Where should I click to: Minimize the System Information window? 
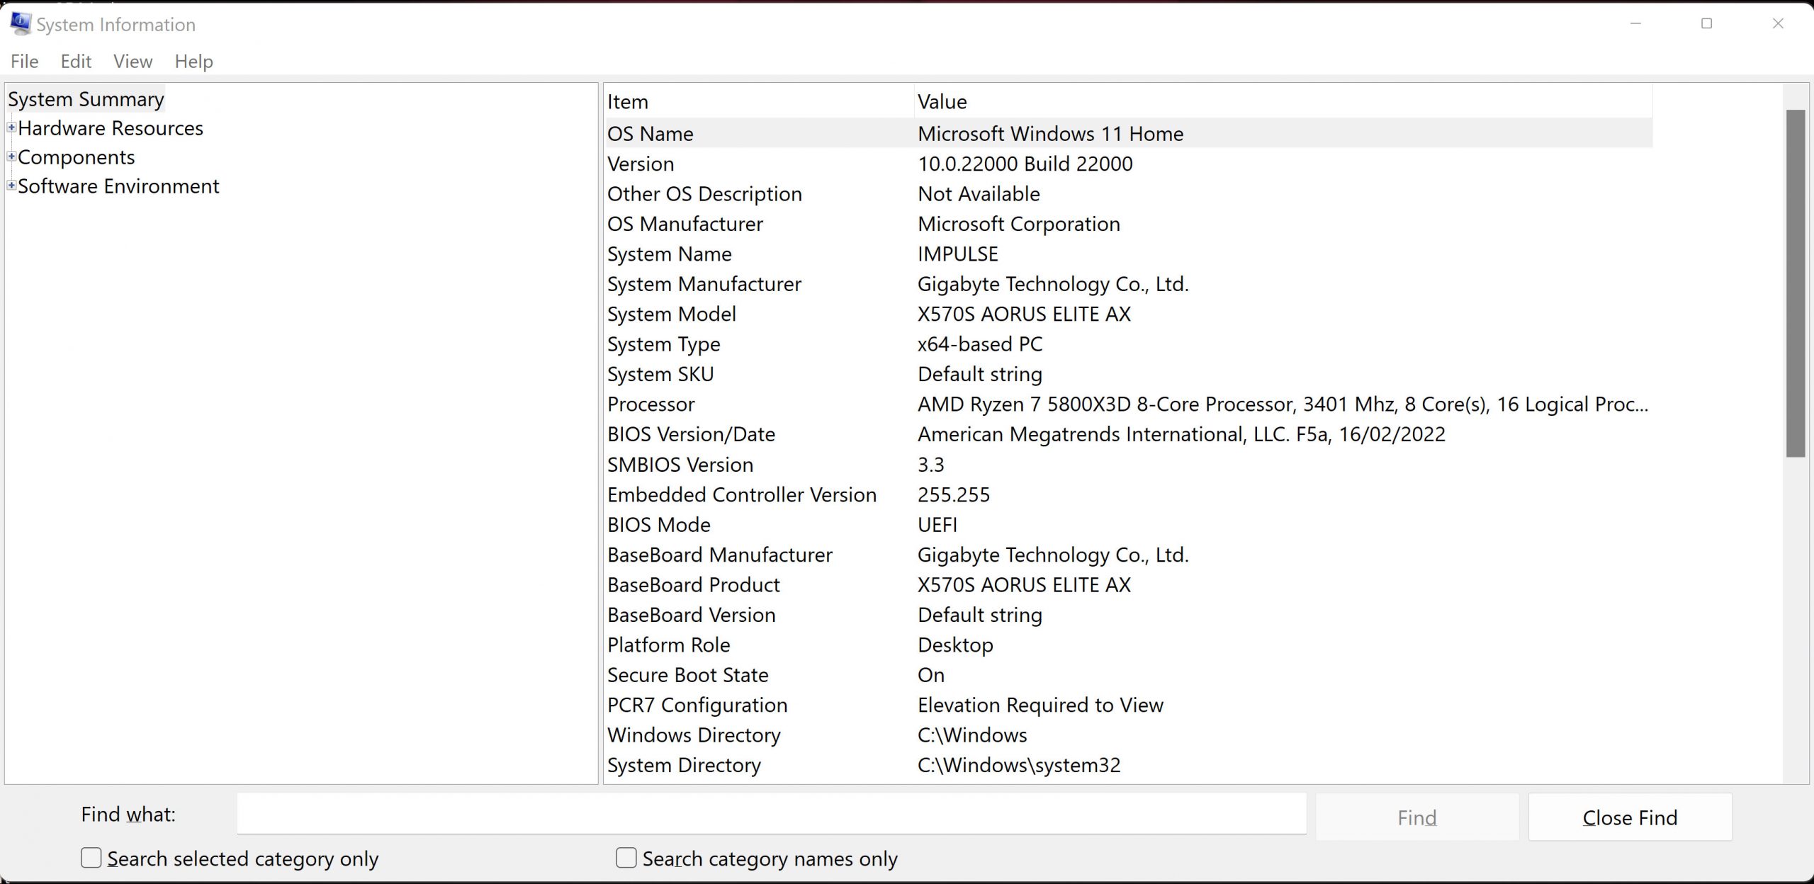[1635, 23]
